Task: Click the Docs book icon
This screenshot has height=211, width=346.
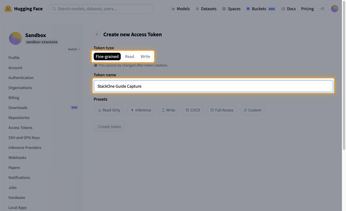Action: coord(283,9)
